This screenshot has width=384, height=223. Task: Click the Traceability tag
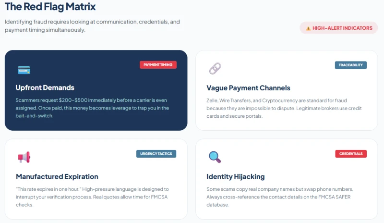tap(350, 65)
